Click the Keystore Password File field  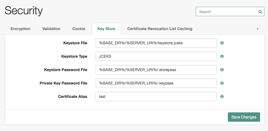156,70
